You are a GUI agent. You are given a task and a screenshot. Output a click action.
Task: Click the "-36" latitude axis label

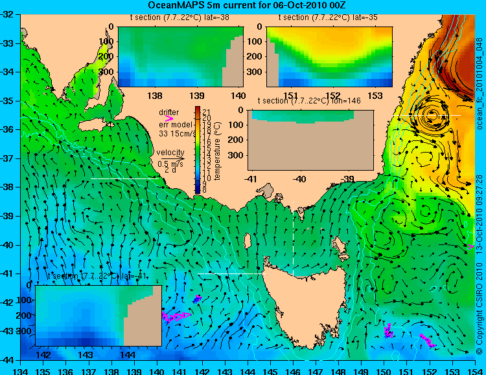click(x=7, y=129)
